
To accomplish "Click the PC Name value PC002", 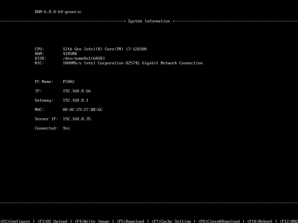I will point(69,82).
